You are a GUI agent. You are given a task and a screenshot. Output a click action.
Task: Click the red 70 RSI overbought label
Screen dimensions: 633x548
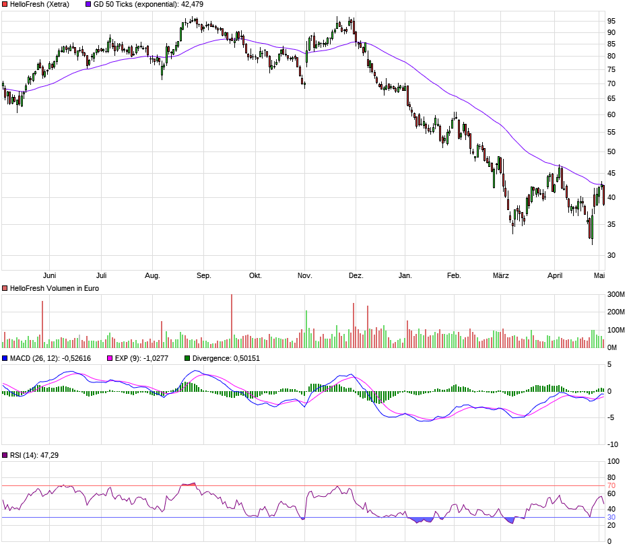(x=611, y=485)
